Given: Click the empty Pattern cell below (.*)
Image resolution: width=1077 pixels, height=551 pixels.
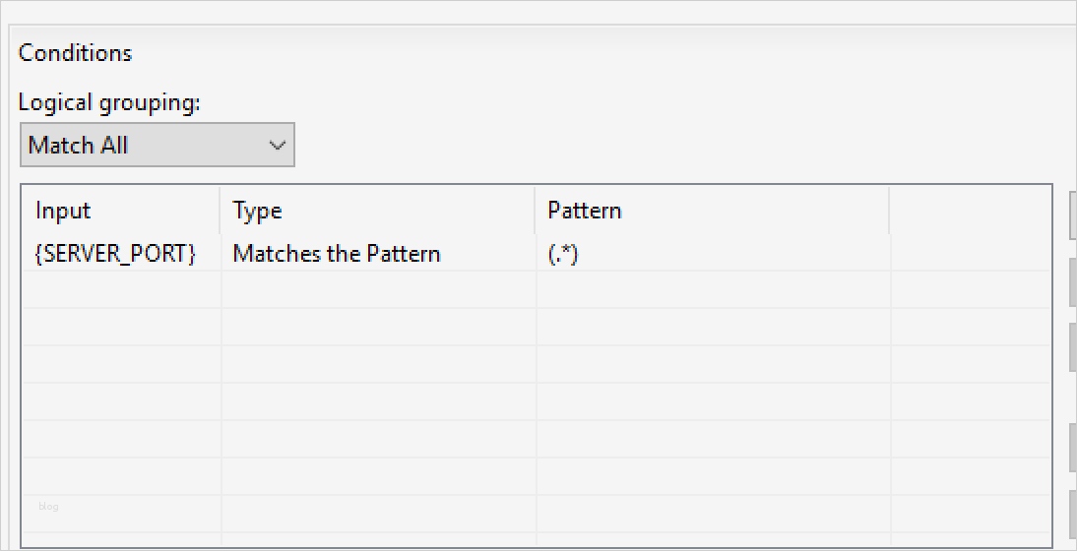Looking at the screenshot, I should (x=713, y=290).
